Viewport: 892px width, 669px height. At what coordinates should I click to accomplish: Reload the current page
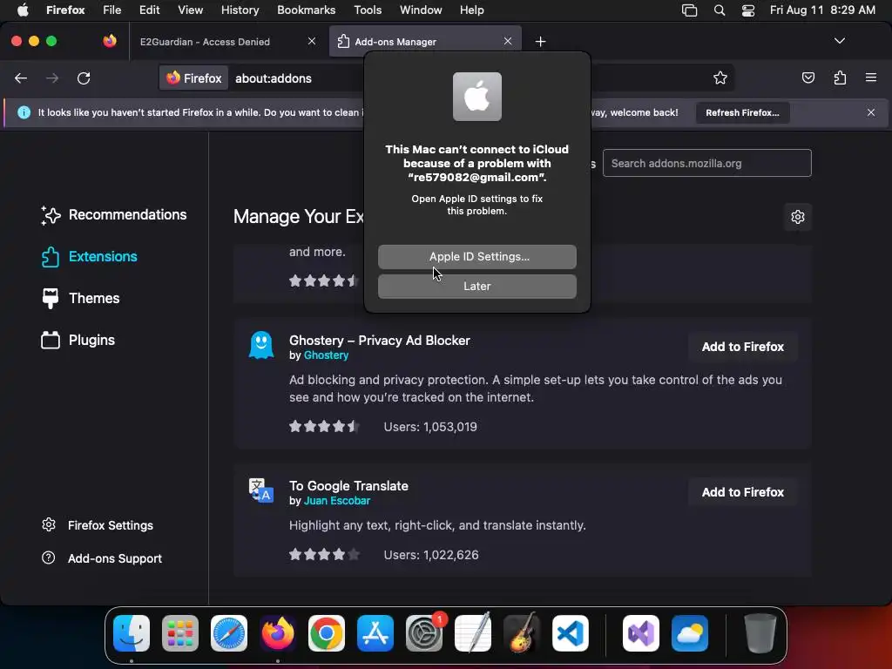pyautogui.click(x=84, y=78)
